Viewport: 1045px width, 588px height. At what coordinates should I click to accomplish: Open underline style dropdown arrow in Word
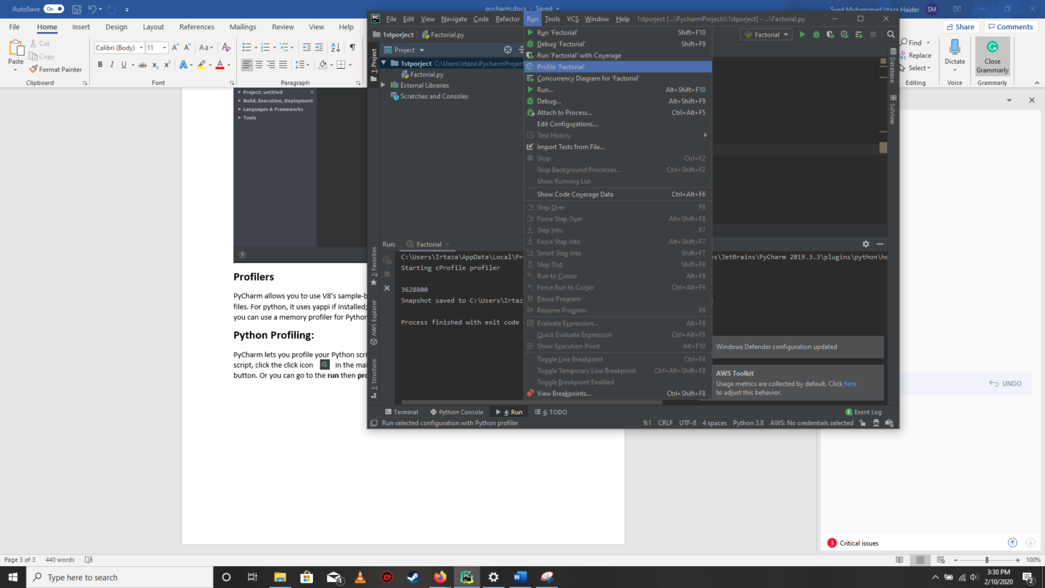point(132,65)
